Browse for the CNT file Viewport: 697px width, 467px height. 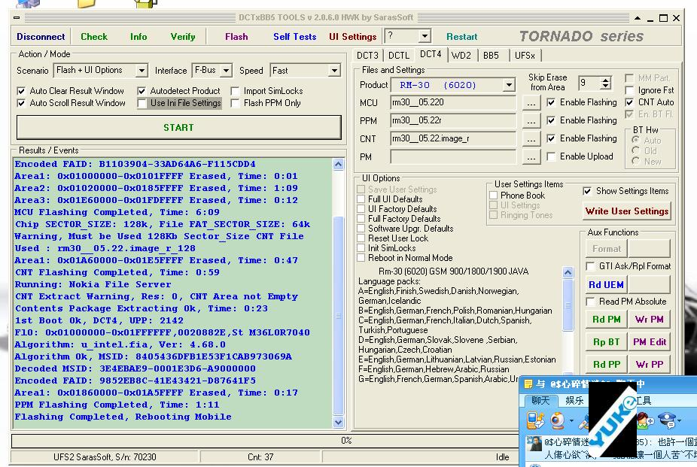pos(531,139)
